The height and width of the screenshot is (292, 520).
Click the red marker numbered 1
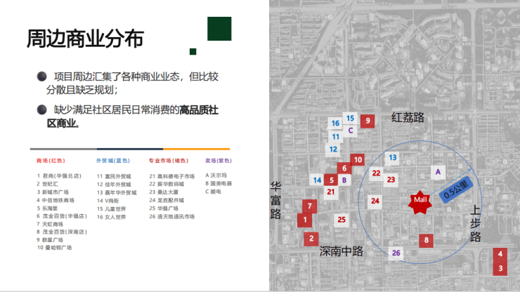304,220
